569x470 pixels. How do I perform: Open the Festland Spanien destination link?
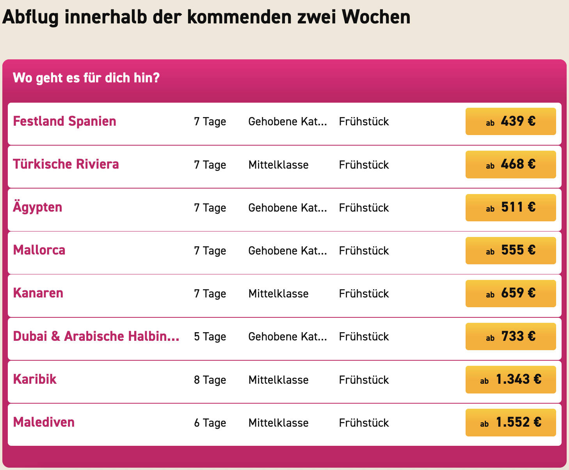pos(64,121)
